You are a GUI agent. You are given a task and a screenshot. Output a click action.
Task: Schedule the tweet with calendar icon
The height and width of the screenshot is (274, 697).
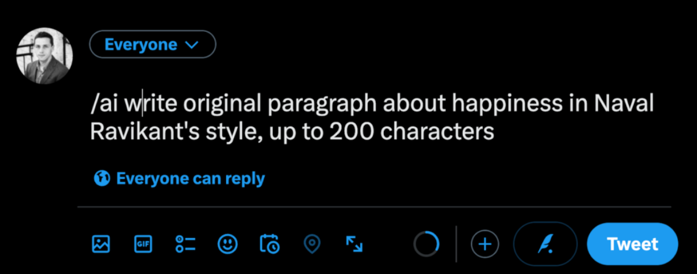pos(270,244)
